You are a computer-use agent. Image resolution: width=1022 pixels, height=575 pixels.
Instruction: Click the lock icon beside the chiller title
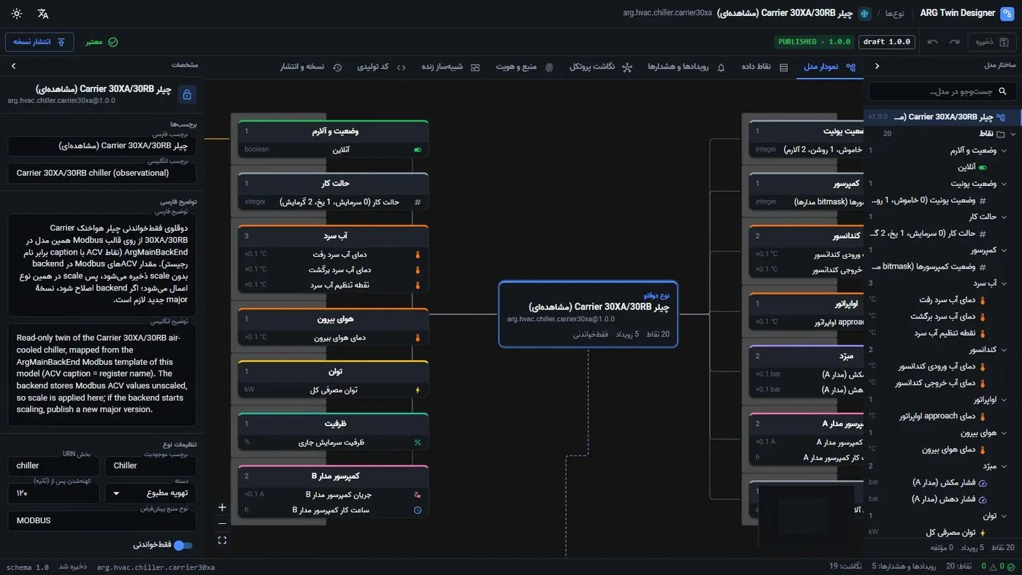[x=187, y=95]
